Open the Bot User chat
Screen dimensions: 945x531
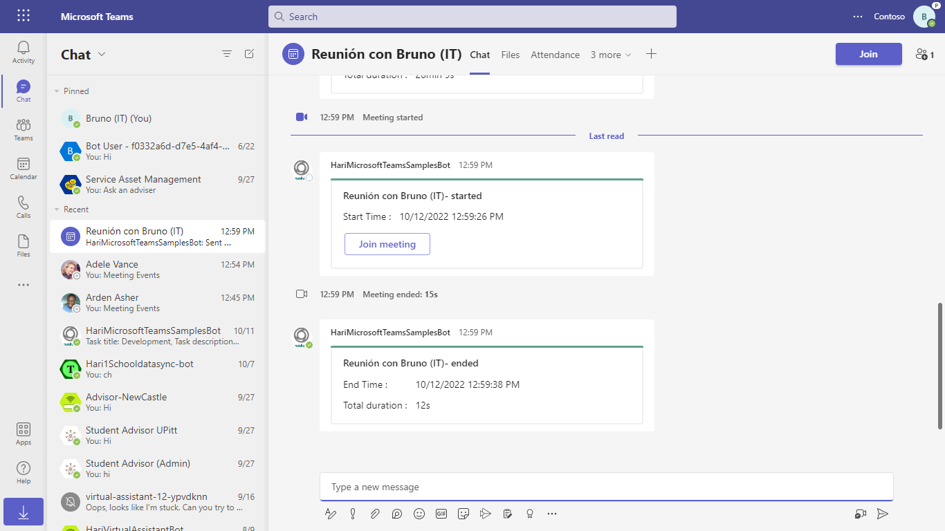(x=157, y=151)
